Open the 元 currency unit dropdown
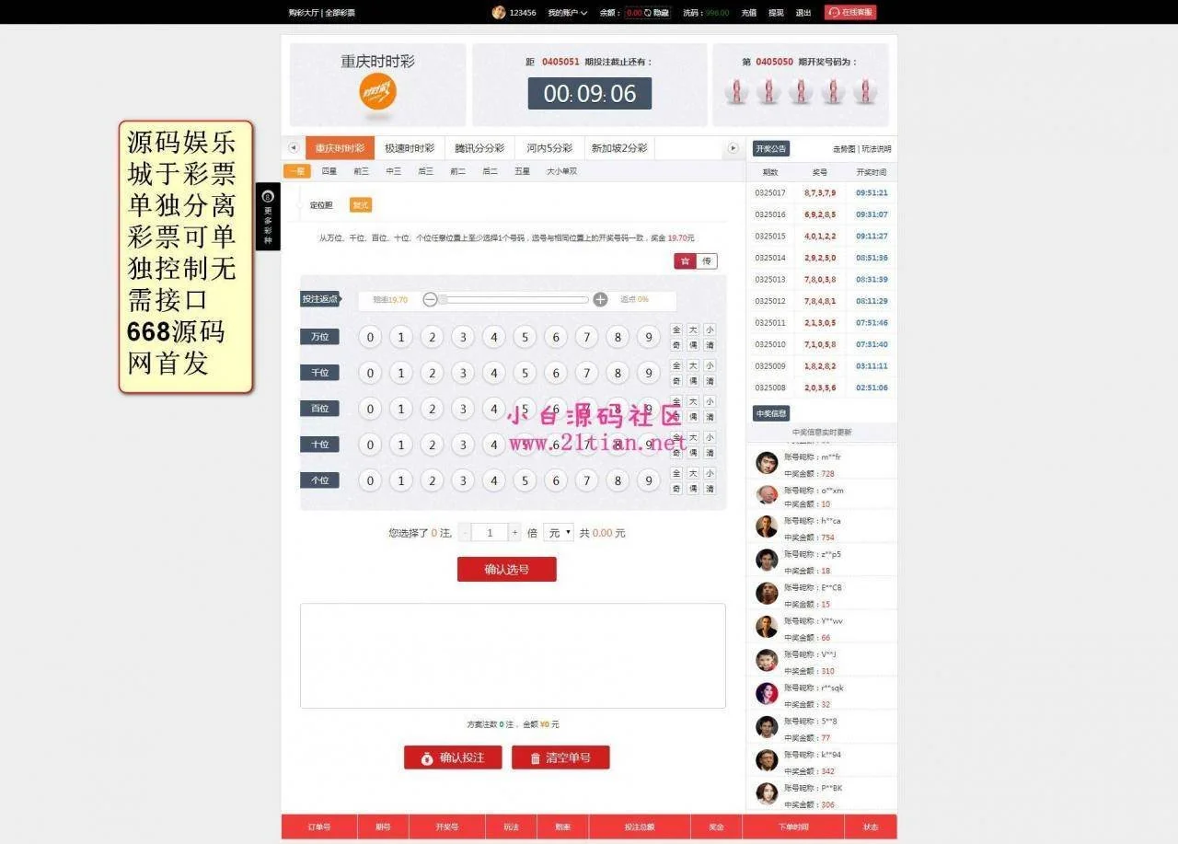 [x=559, y=532]
